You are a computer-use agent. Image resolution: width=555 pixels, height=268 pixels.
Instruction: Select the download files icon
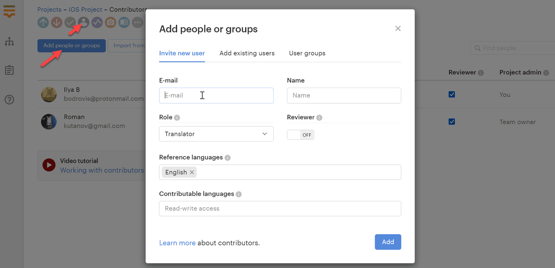pos(56,22)
